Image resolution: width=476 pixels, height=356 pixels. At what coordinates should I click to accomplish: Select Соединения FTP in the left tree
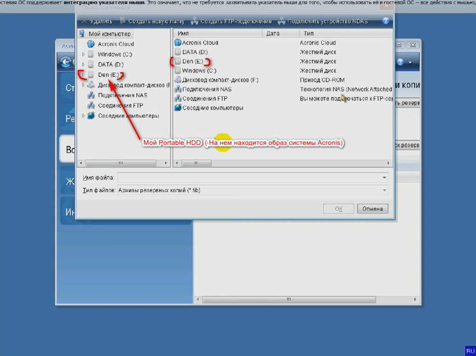pyautogui.click(x=120, y=106)
